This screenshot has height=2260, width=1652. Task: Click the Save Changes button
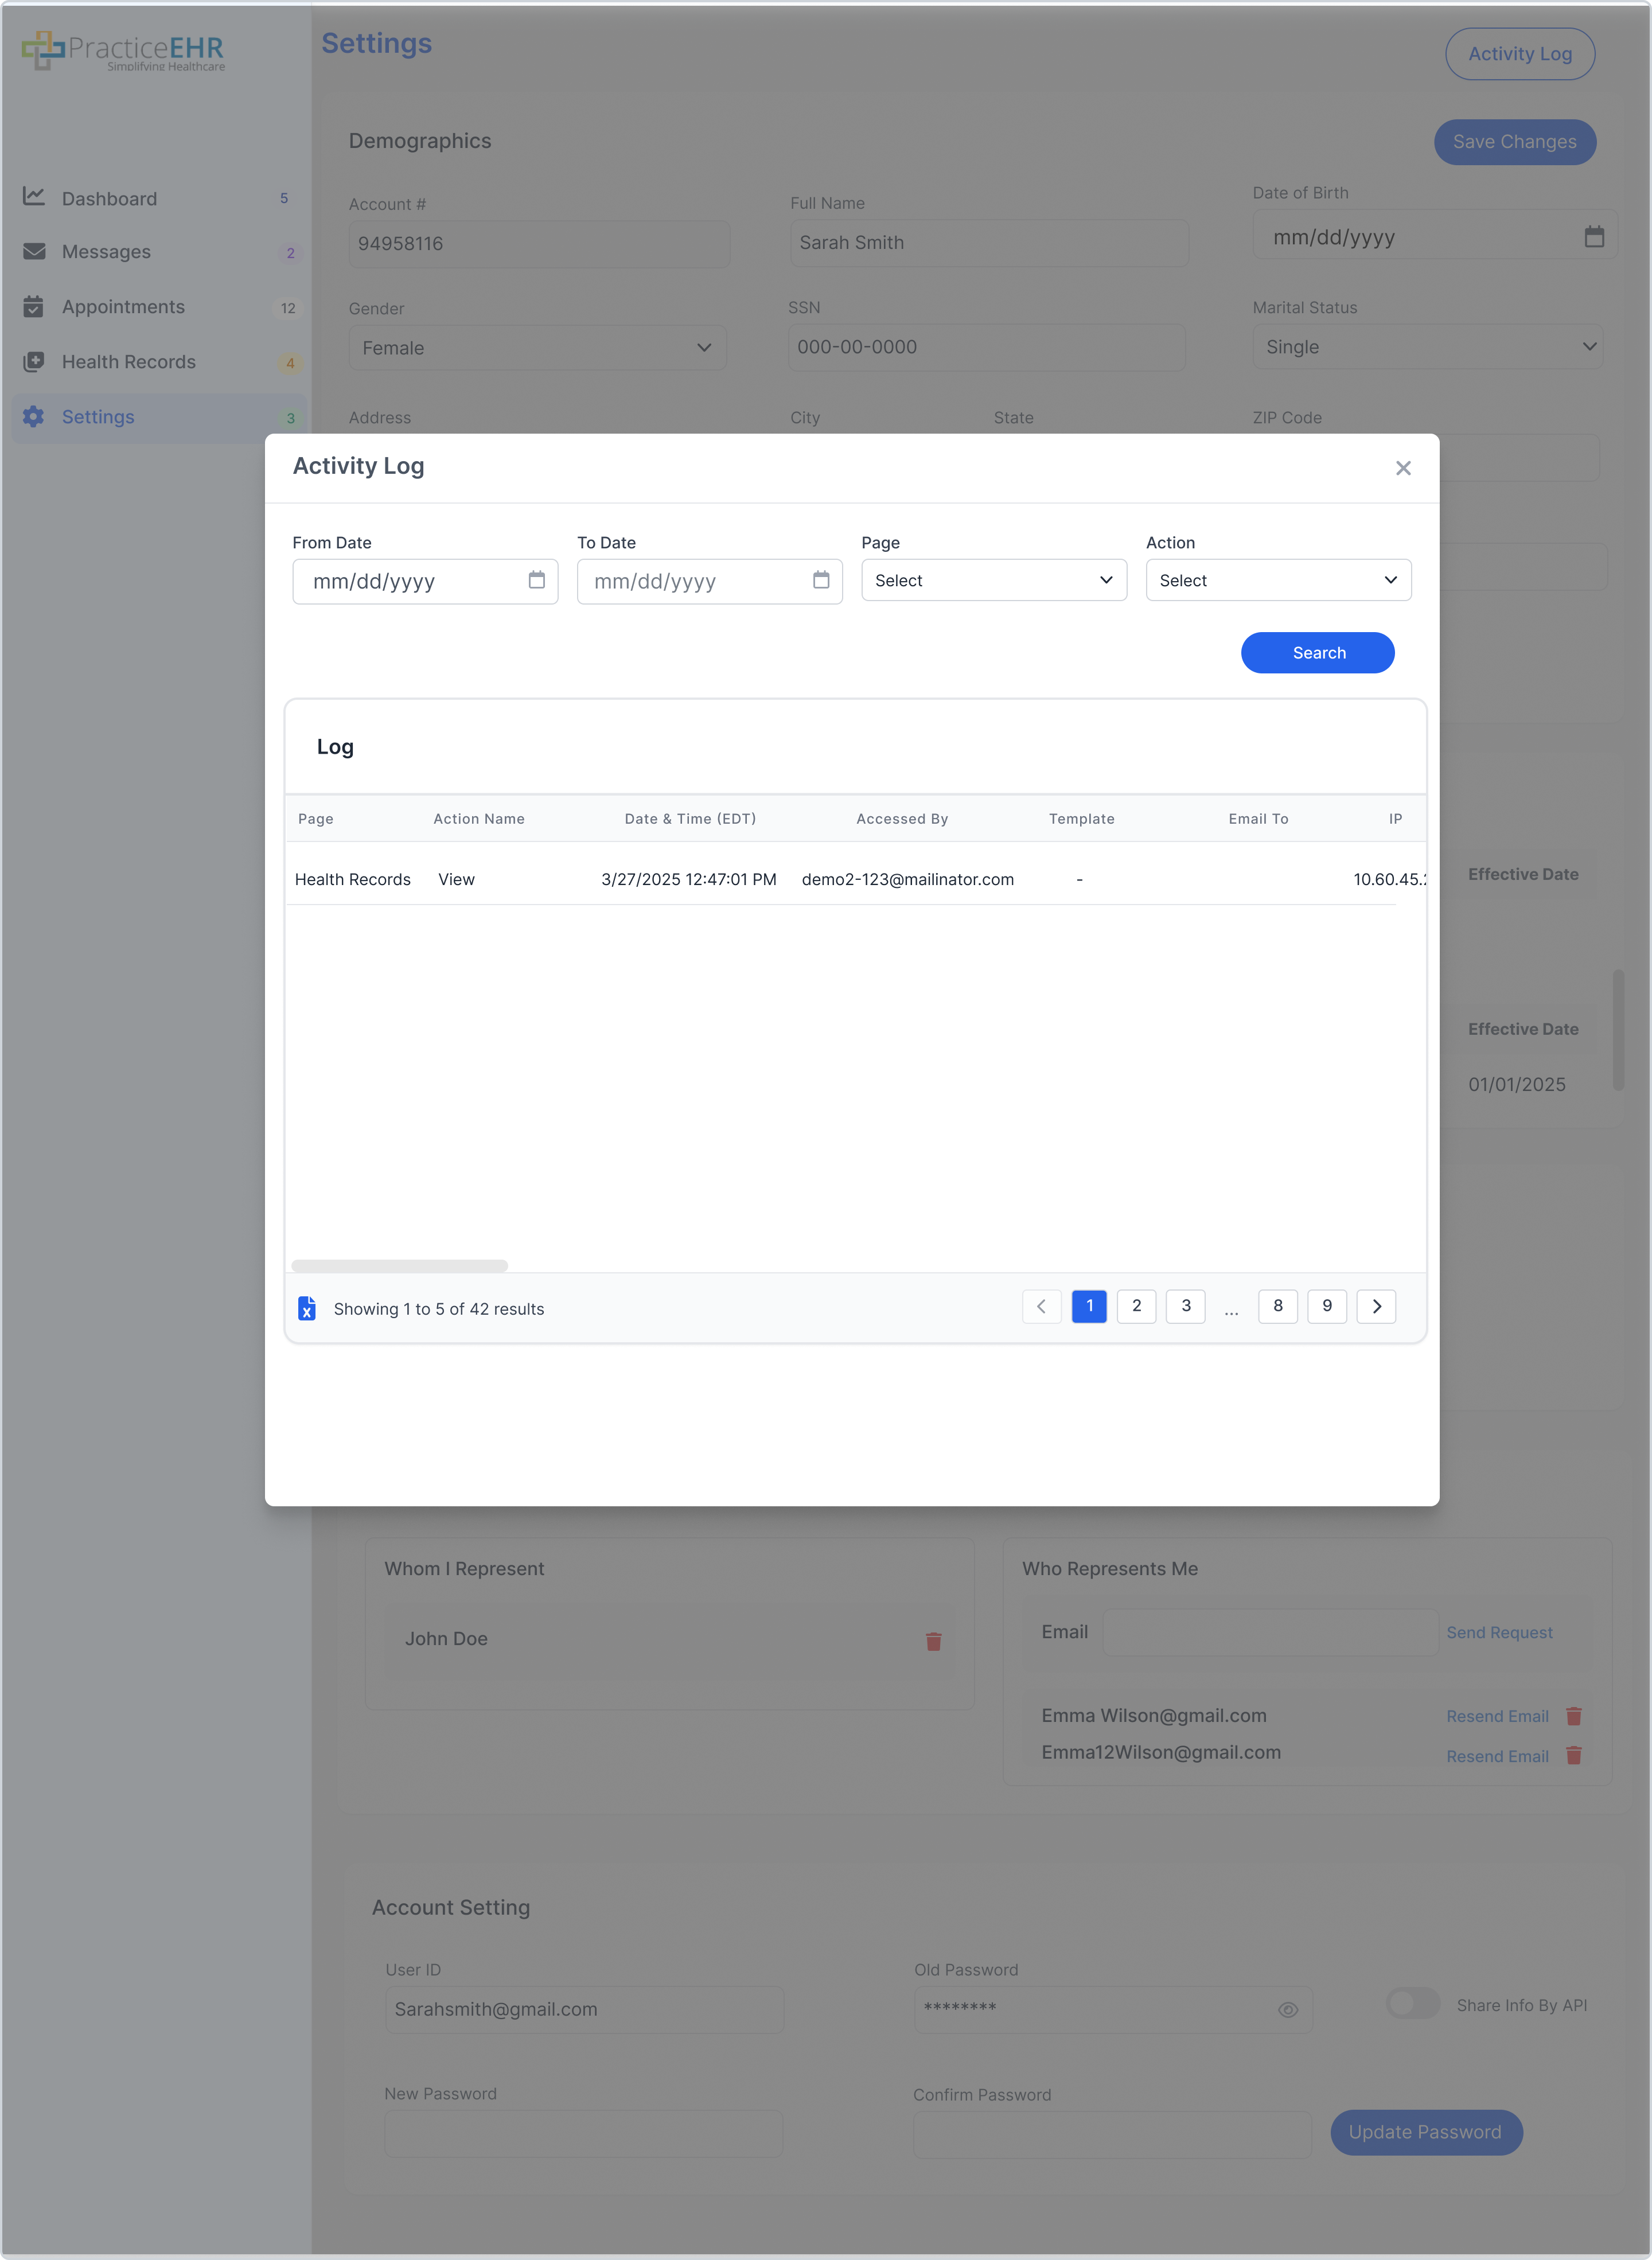1514,142
